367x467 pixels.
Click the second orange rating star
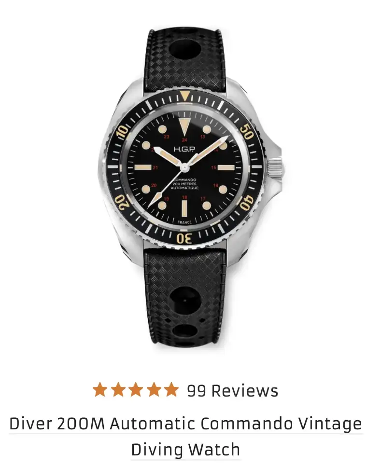[x=118, y=389]
